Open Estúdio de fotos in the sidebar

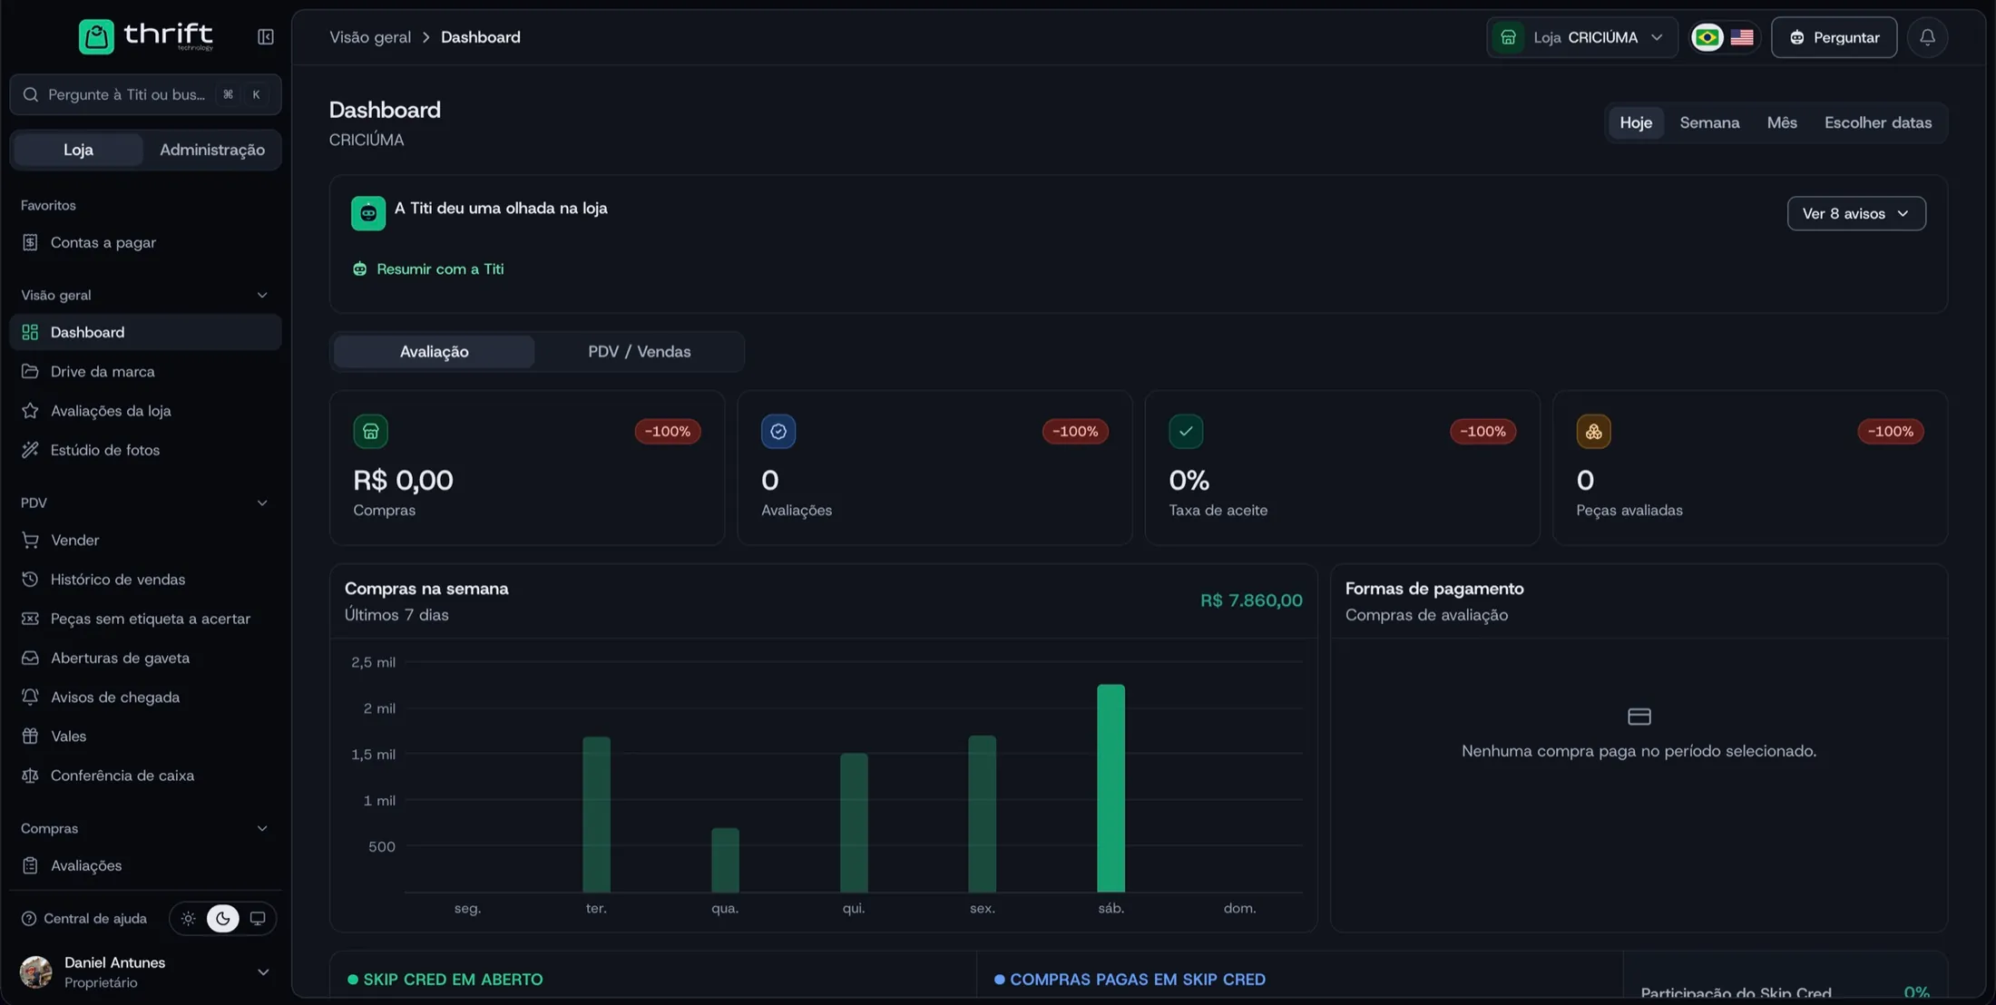145,450
